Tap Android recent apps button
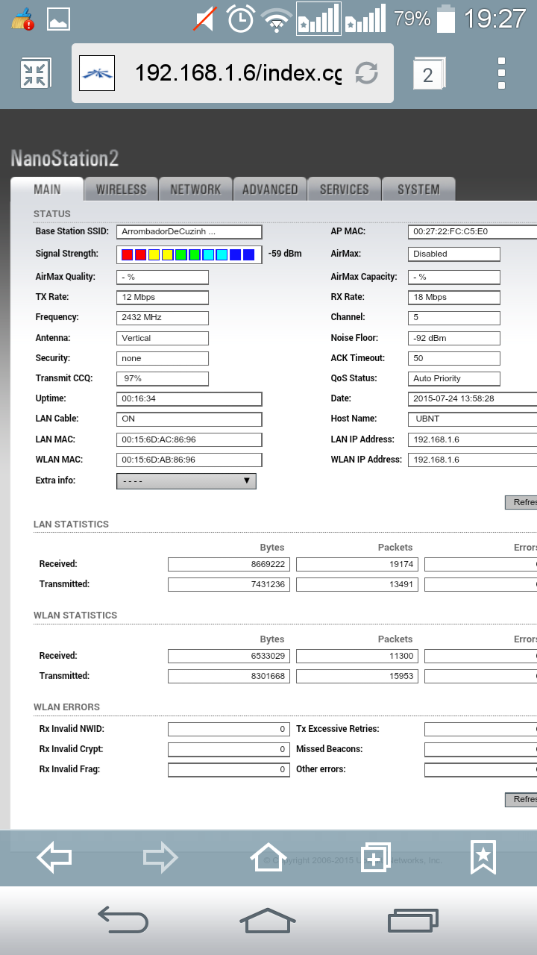 point(413,920)
